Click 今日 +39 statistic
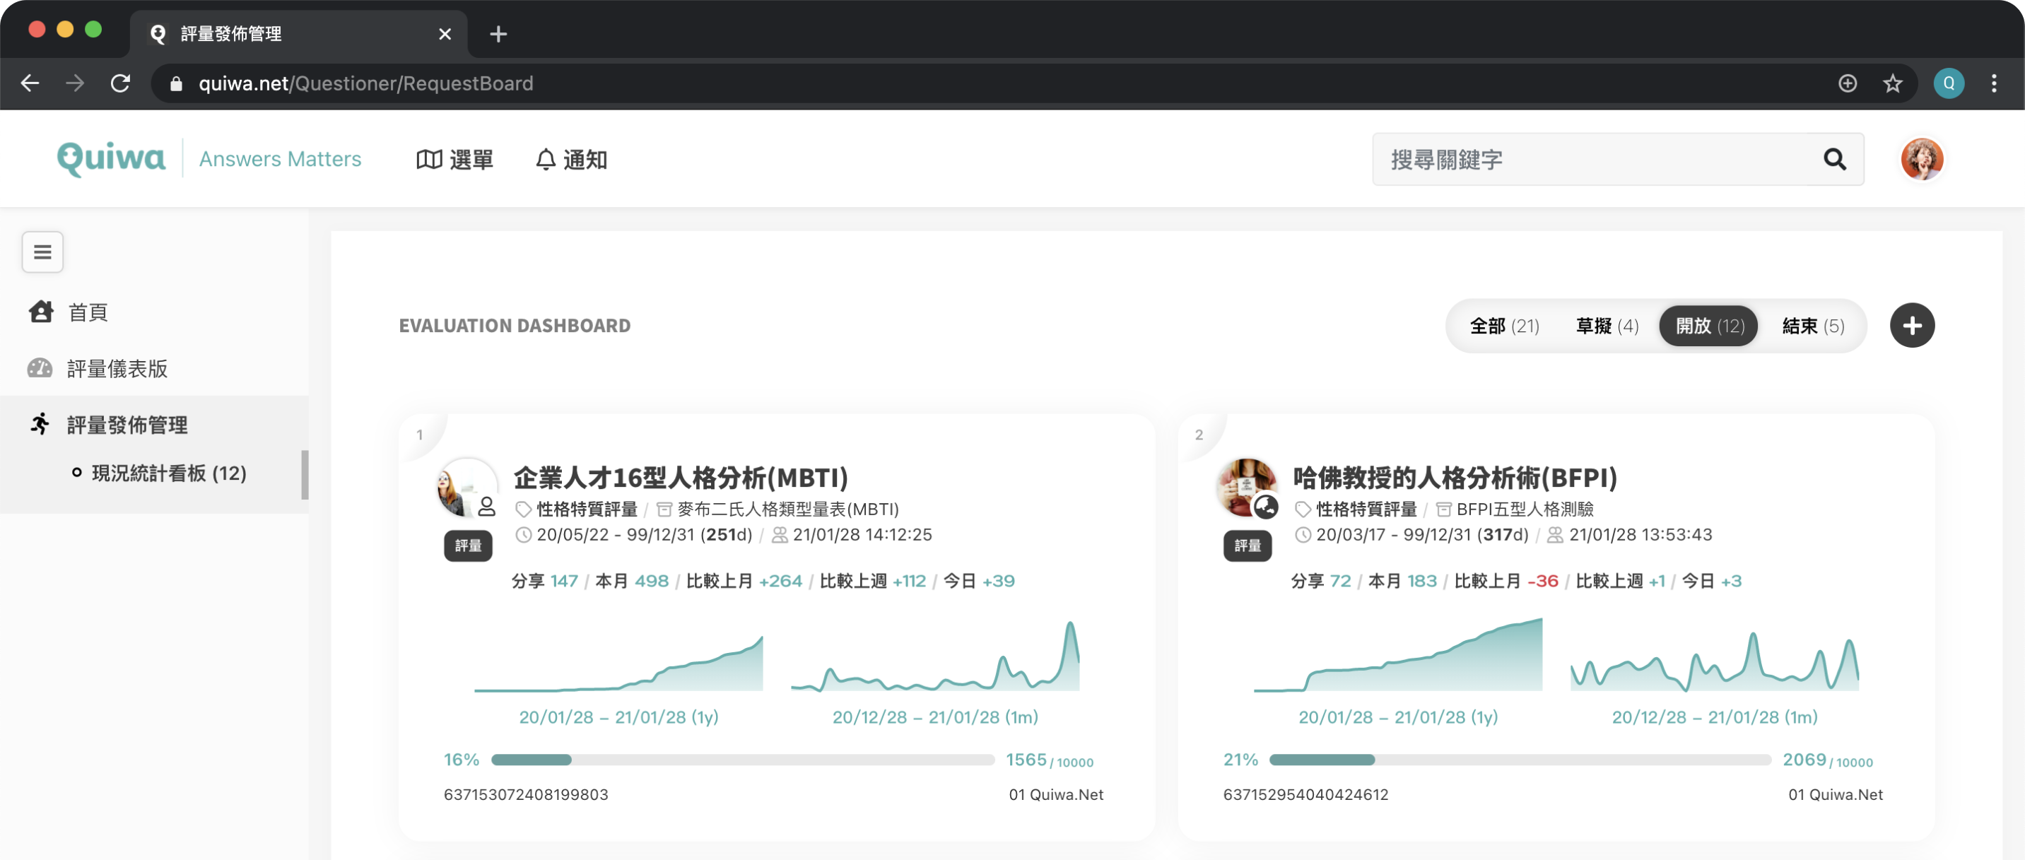2025x860 pixels. pyautogui.click(x=979, y=582)
